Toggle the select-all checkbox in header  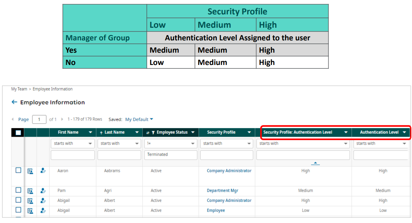coord(18,132)
